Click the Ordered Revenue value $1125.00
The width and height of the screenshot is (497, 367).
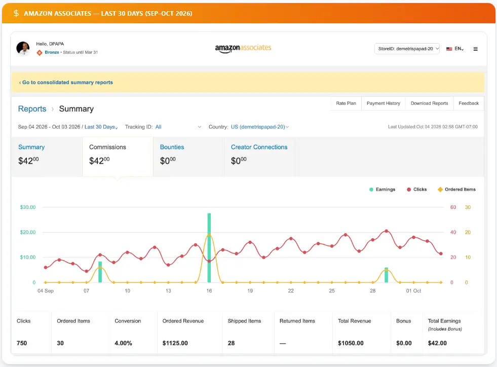[x=175, y=343]
